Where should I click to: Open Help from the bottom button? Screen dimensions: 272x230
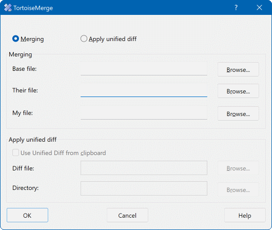pos(245,215)
